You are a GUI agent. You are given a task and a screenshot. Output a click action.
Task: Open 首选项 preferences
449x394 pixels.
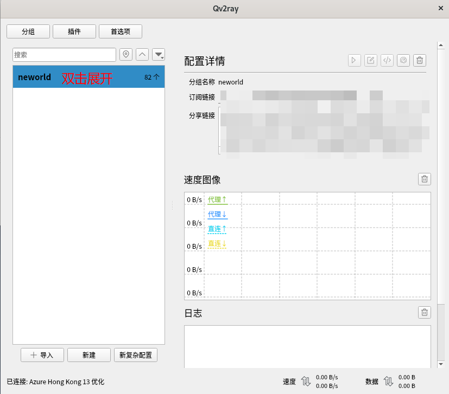[x=121, y=31]
